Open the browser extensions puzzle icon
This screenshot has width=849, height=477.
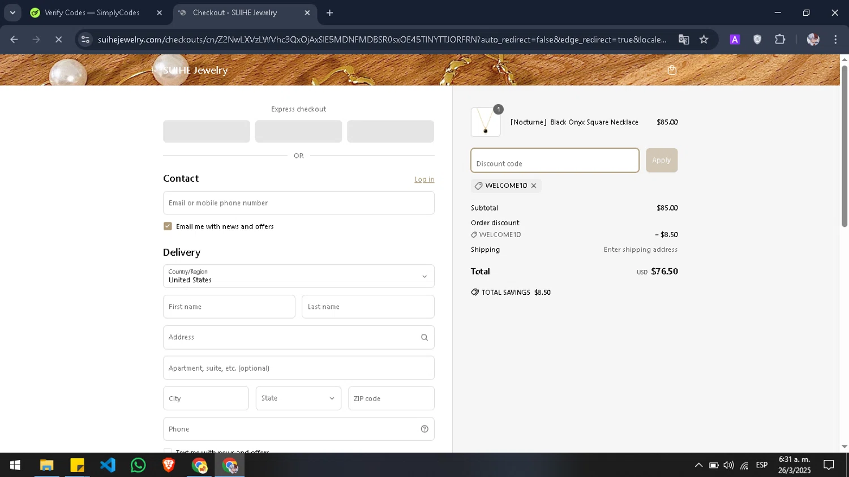780,40
